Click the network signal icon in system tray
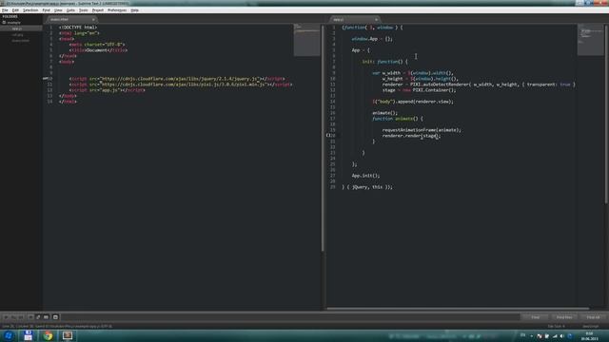This screenshot has height=342, width=609. (x=555, y=335)
